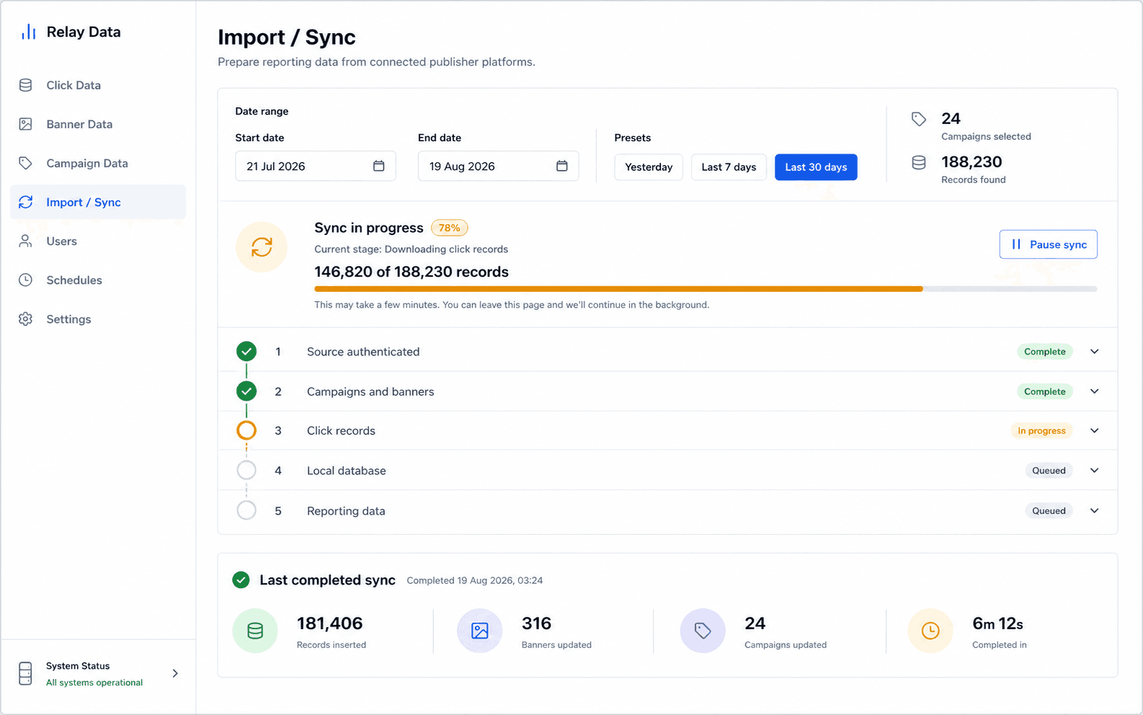This screenshot has height=715, width=1143.
Task: Select the Last 30 days preset
Action: coord(816,167)
